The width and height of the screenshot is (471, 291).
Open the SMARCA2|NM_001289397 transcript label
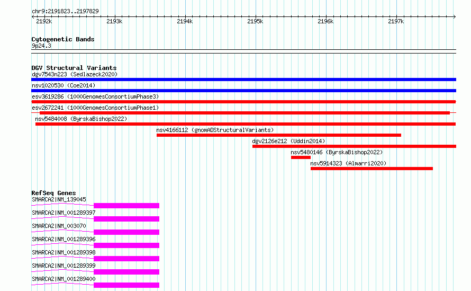point(64,213)
